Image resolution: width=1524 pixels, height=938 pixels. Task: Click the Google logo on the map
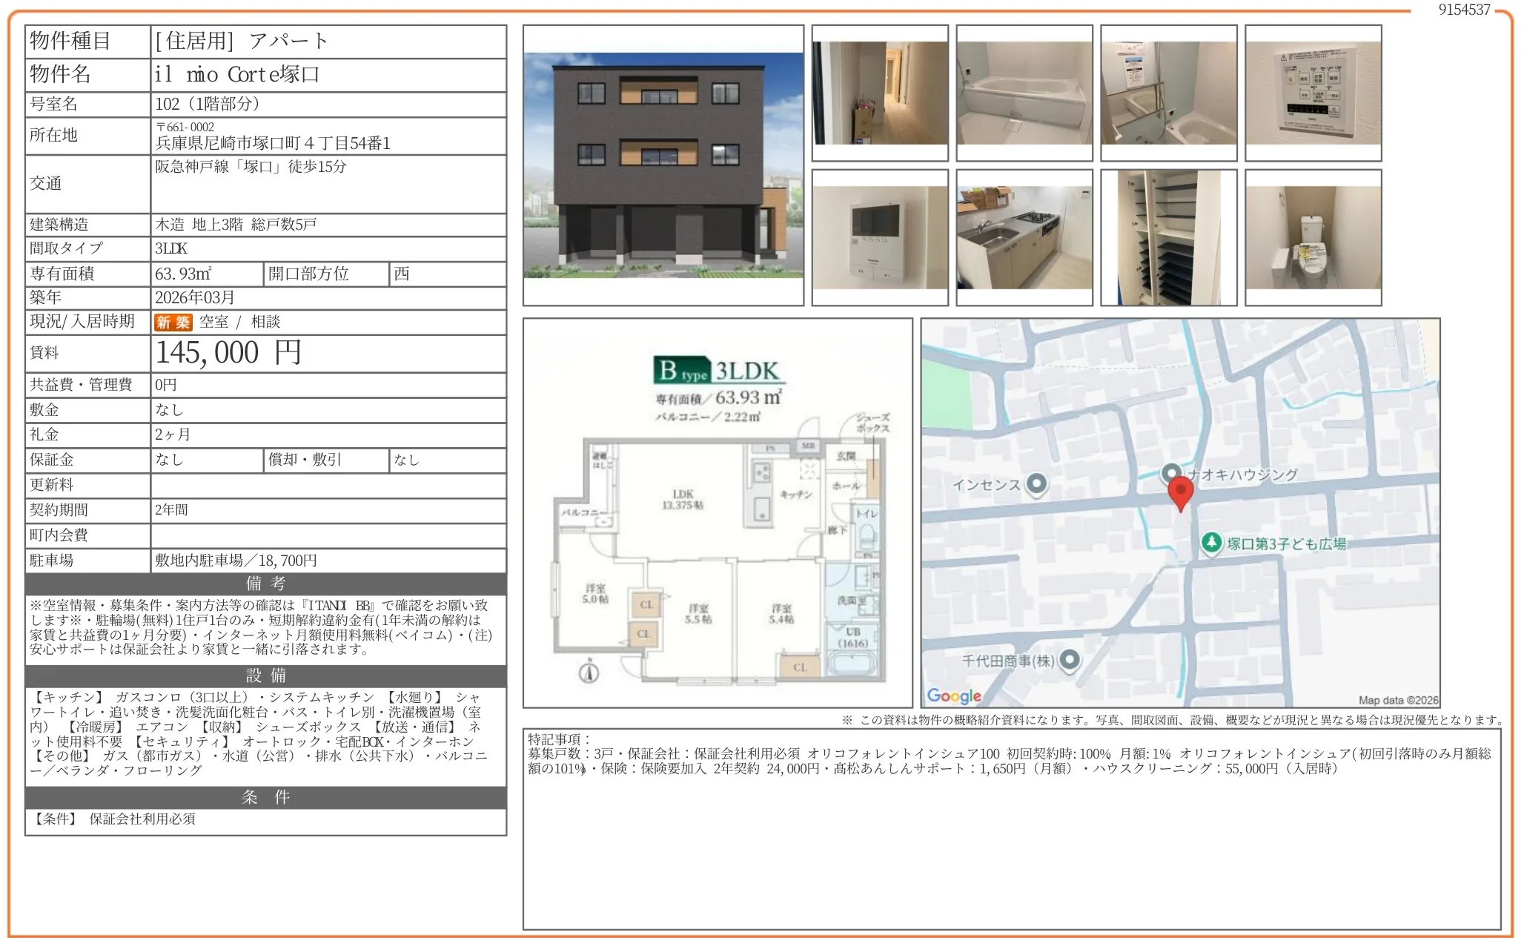click(x=953, y=696)
